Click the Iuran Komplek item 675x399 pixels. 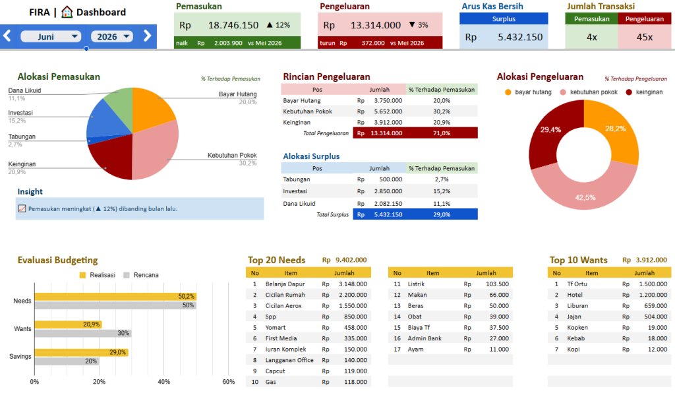[285, 349]
